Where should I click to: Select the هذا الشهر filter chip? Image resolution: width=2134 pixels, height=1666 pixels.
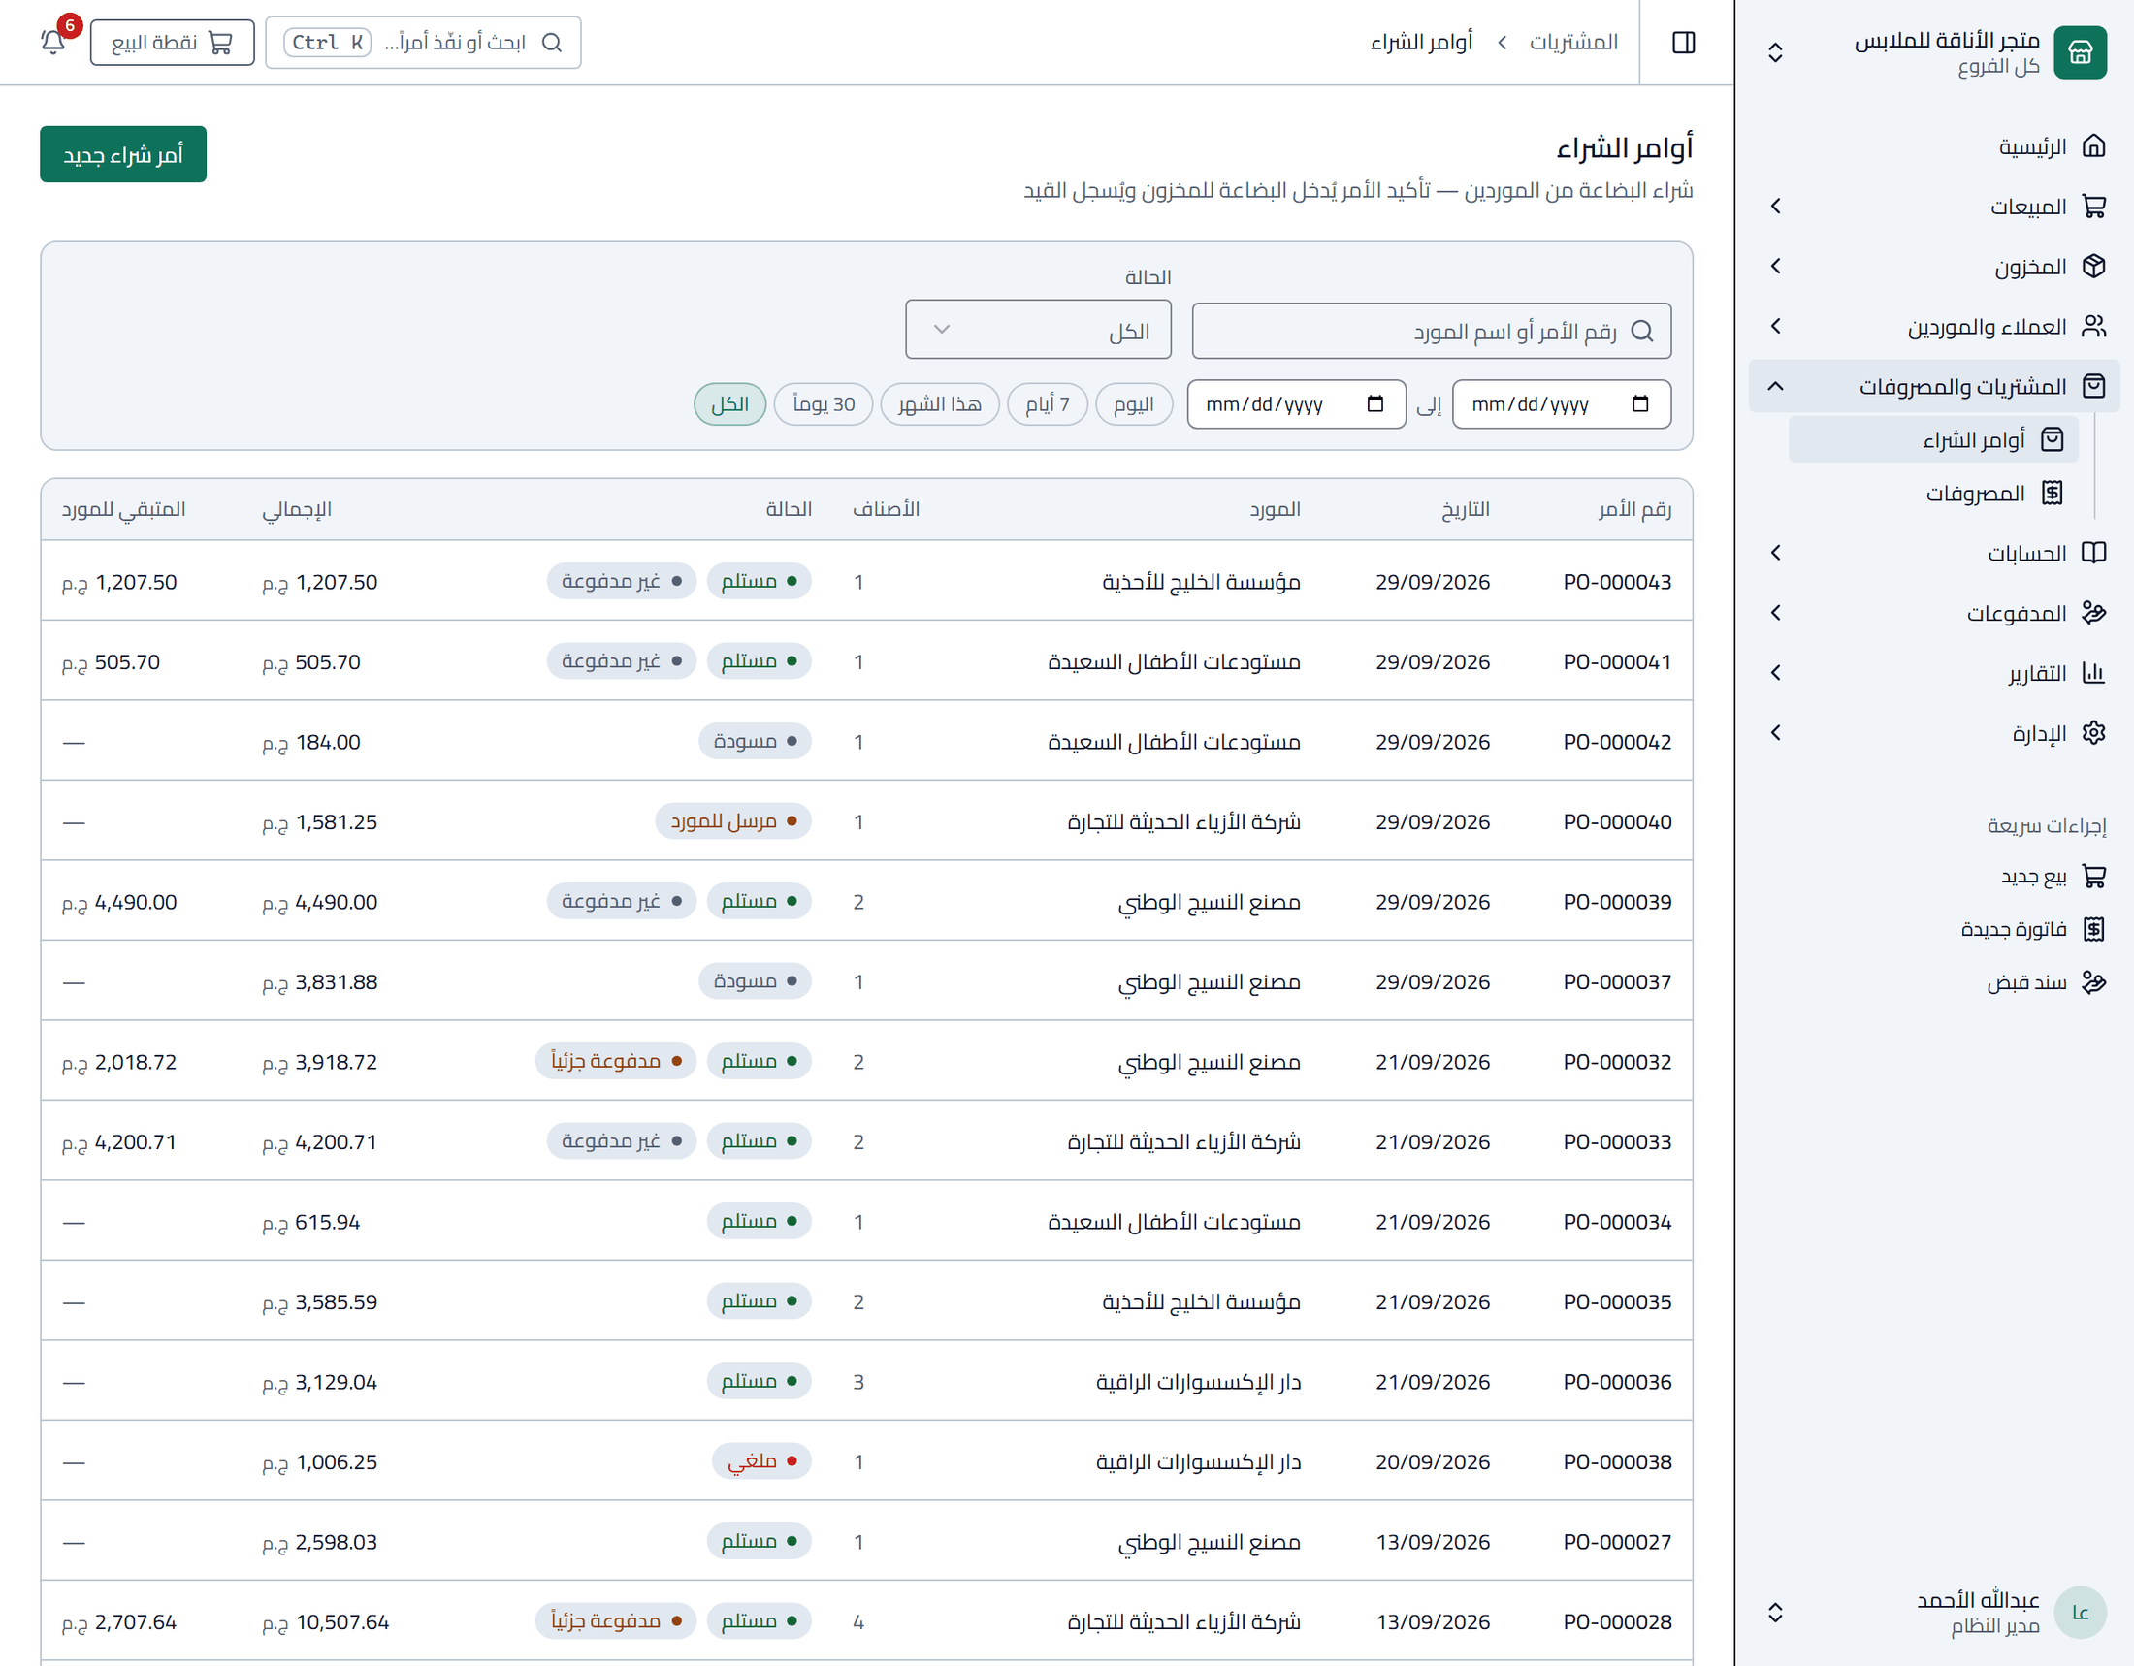coord(939,404)
